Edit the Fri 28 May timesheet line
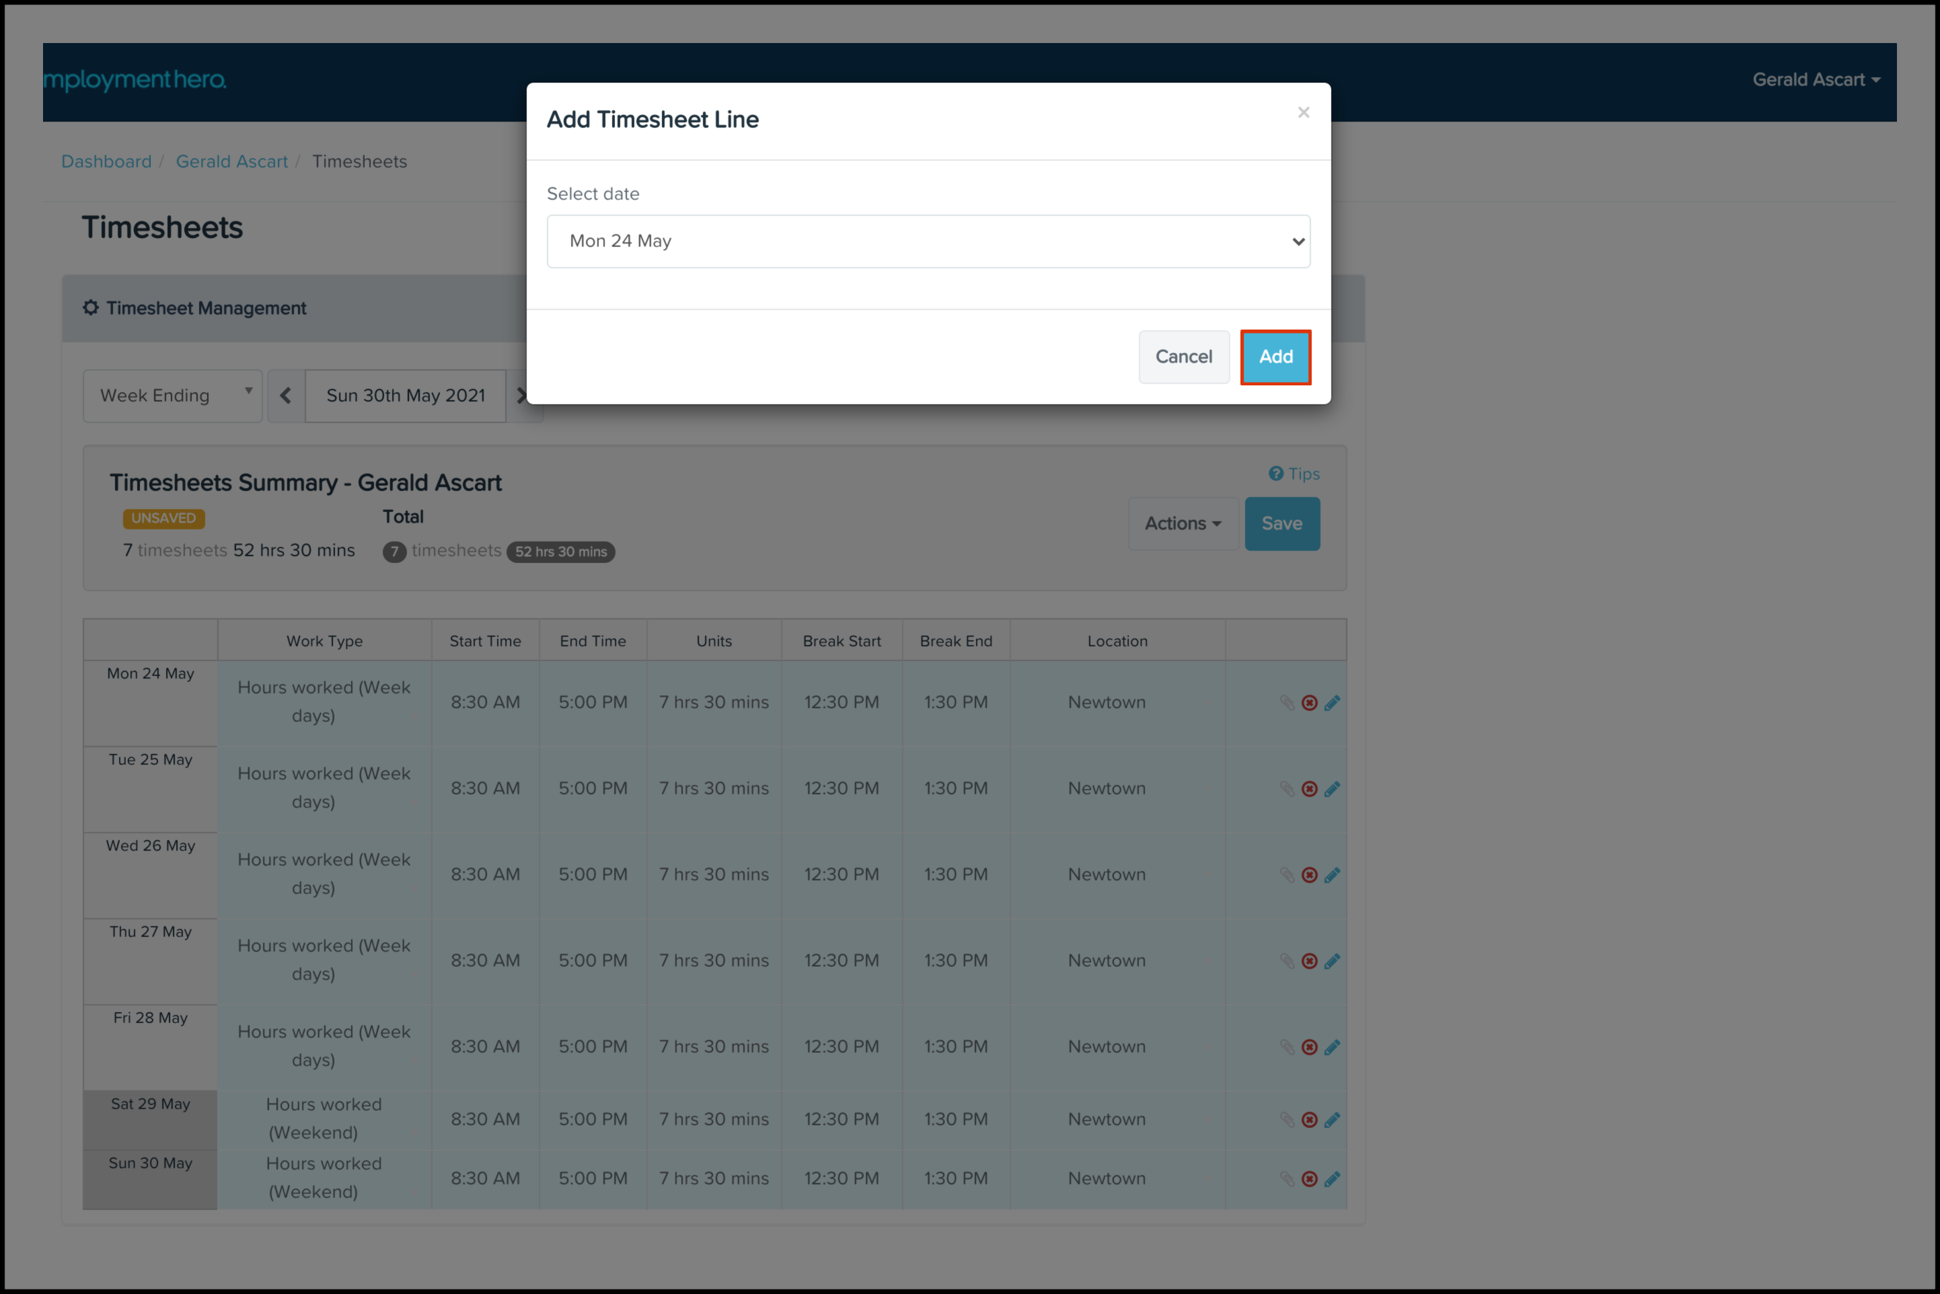Screen dimensions: 1940x1294 click(x=1331, y=1046)
